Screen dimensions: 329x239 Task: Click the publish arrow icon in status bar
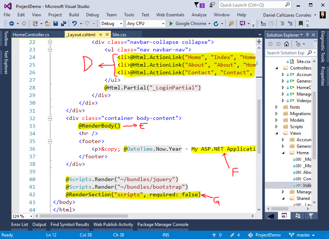point(214,235)
